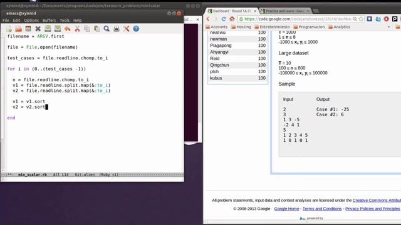Place cursor on the 'end' keyword line
This screenshot has width=401, height=225.
pos(11,118)
